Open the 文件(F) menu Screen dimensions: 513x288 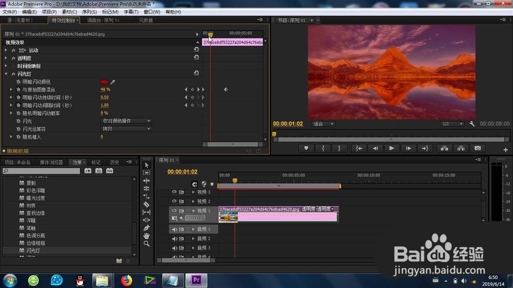click(x=9, y=12)
